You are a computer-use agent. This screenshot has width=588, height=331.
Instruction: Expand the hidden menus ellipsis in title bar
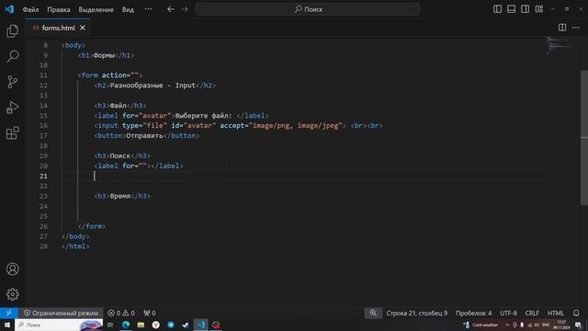pos(149,9)
